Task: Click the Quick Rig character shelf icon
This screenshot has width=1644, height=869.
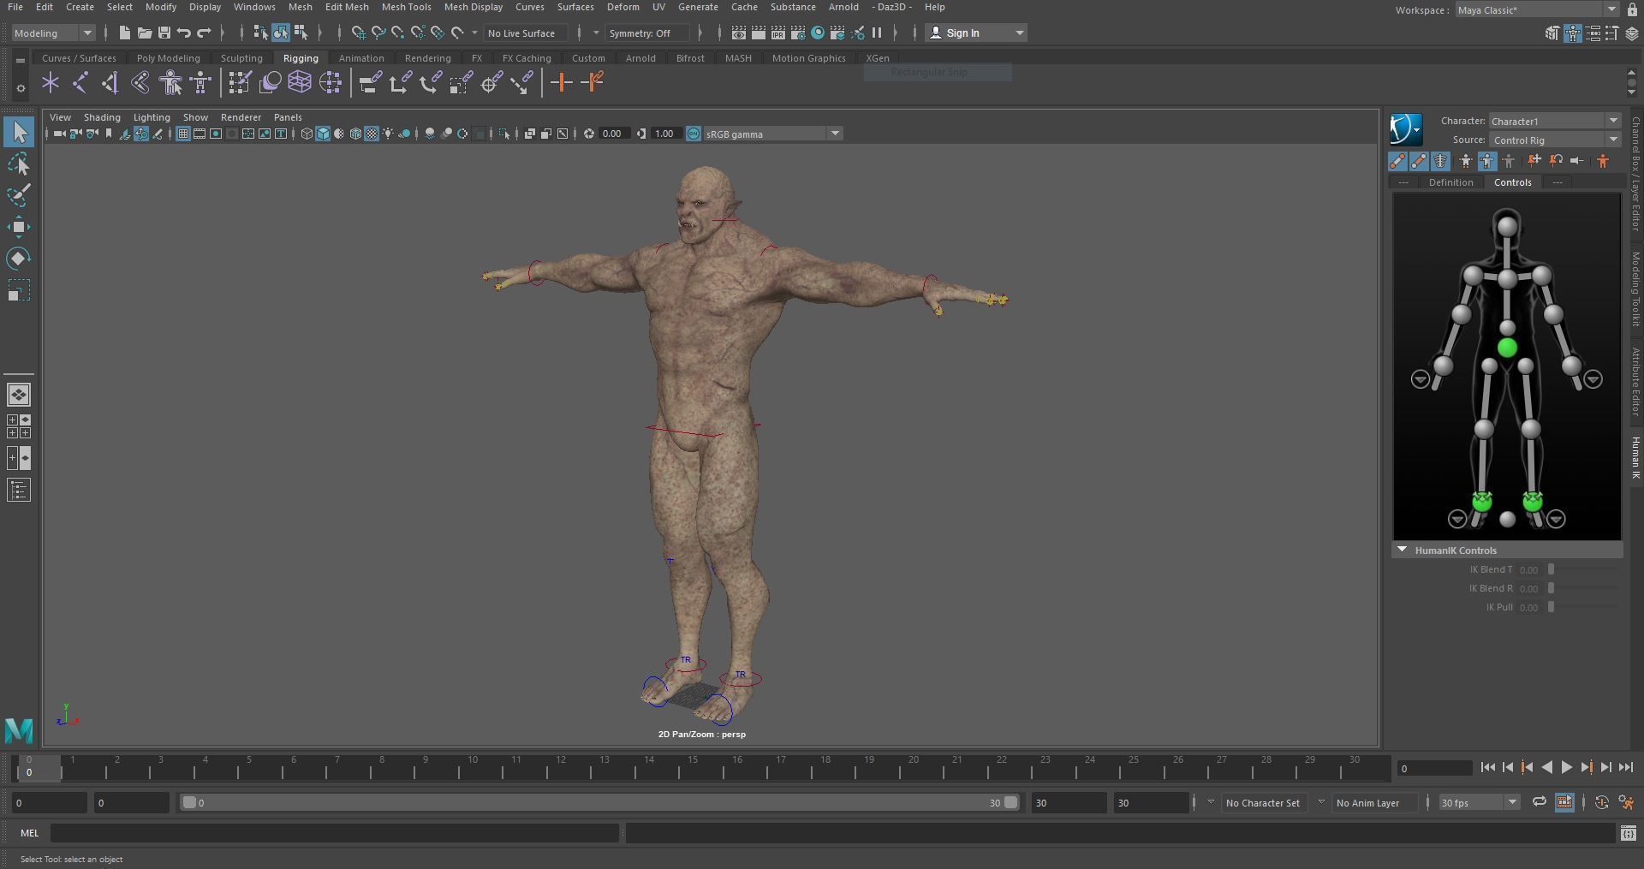Action: coord(170,83)
